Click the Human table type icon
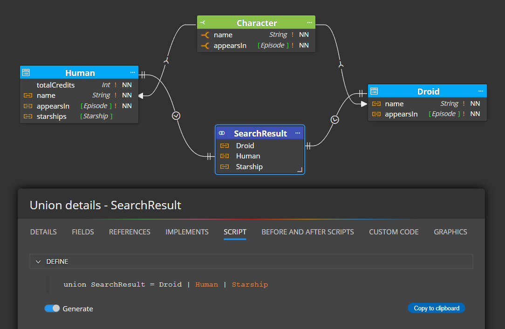Image resolution: width=505 pixels, height=329 pixels. [26, 73]
